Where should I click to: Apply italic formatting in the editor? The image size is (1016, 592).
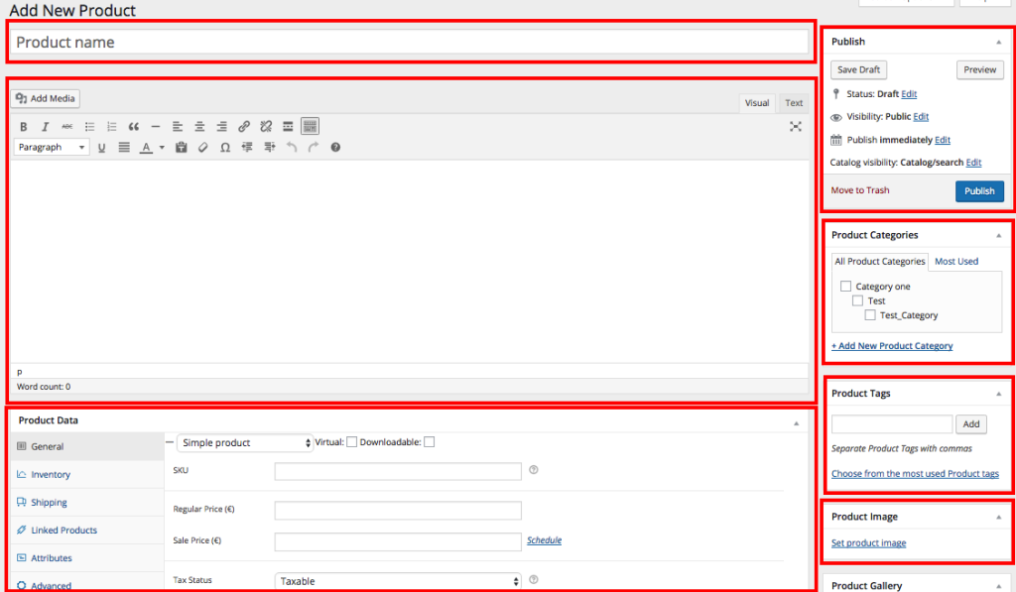pos(46,127)
